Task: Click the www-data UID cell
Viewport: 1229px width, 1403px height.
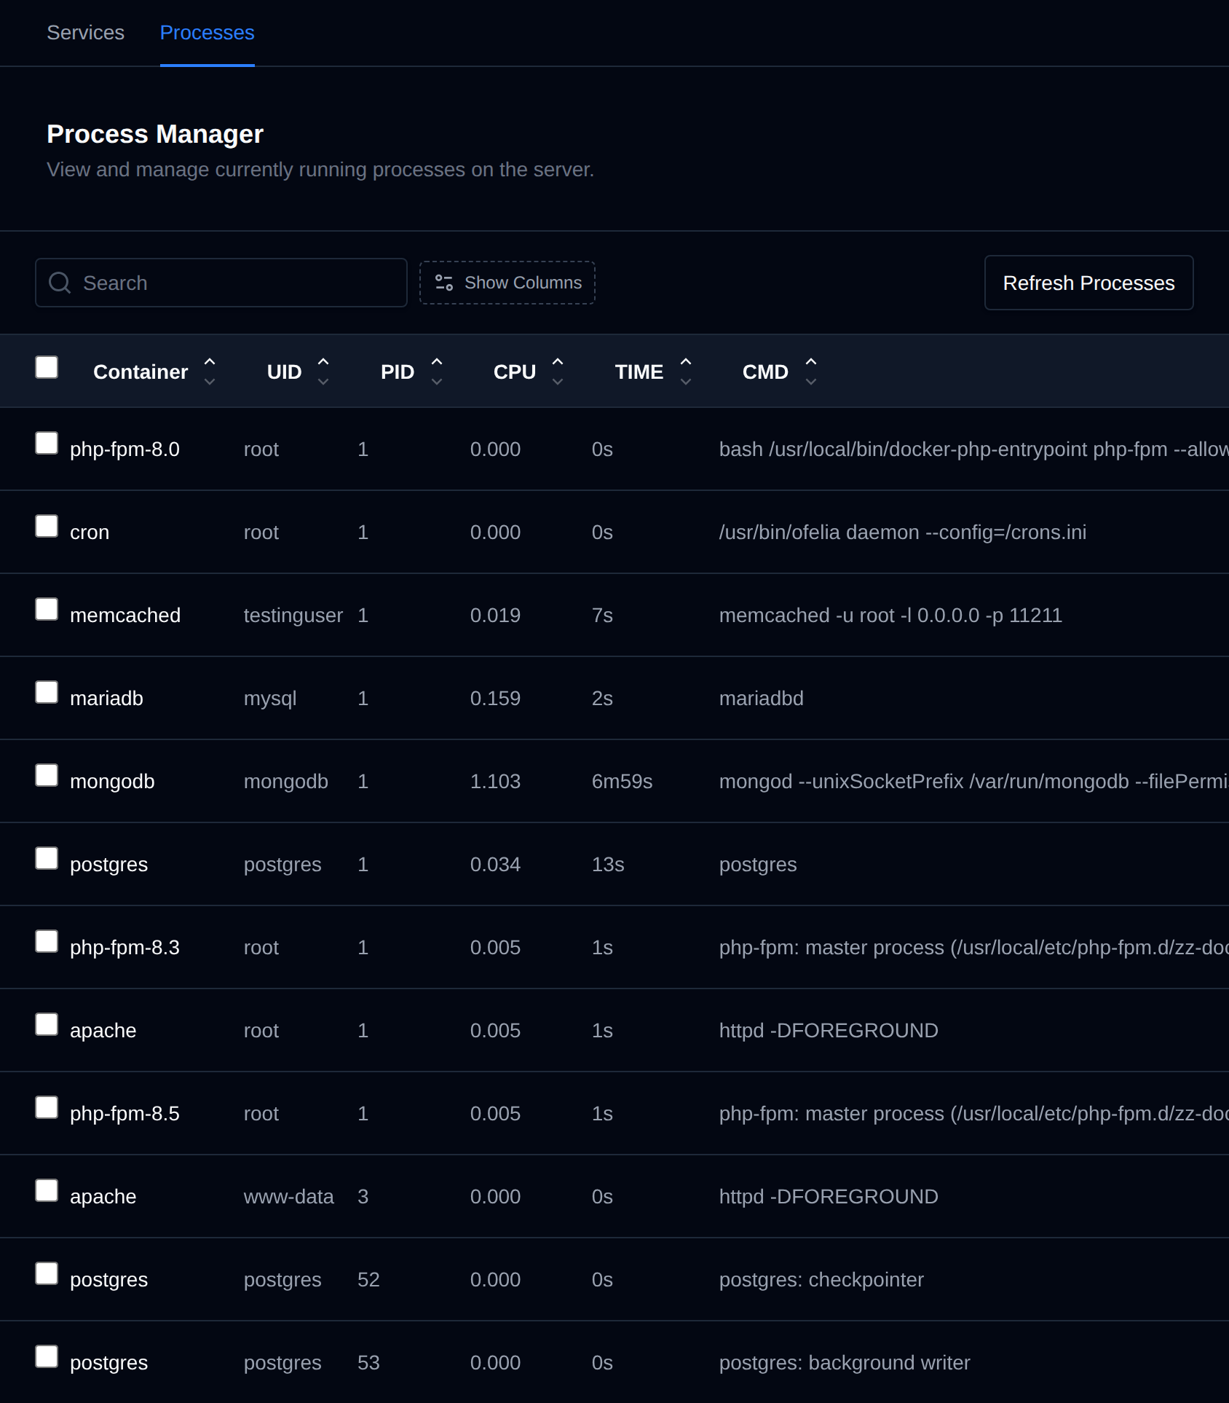Action: click(288, 1197)
